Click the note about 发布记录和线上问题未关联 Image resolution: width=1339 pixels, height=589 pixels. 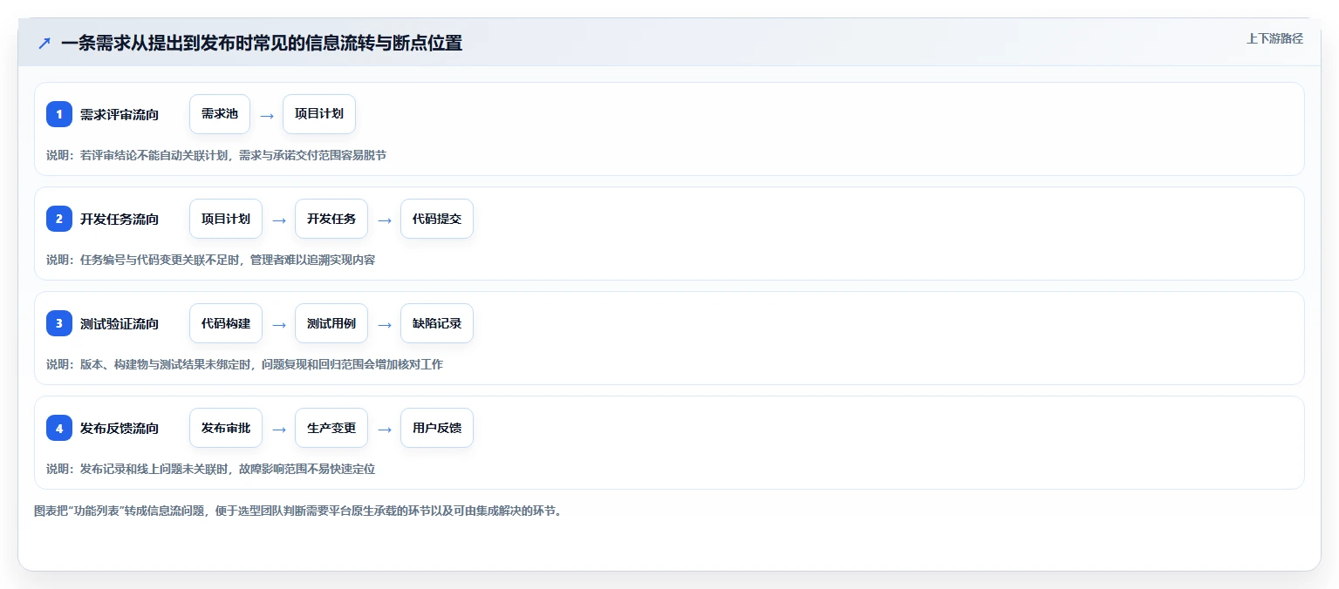211,469
